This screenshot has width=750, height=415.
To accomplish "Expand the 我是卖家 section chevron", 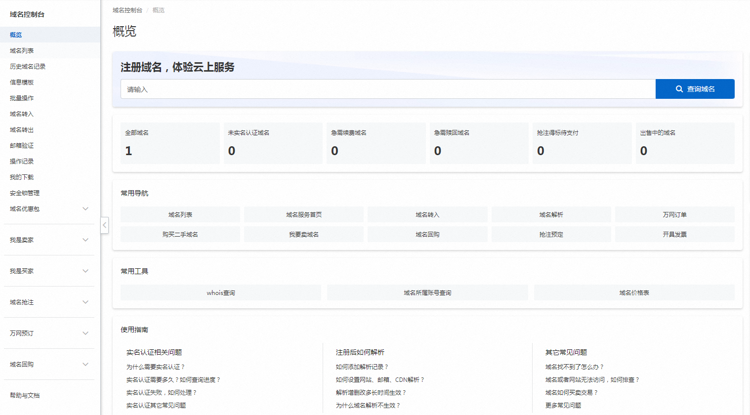I will tap(85, 240).
